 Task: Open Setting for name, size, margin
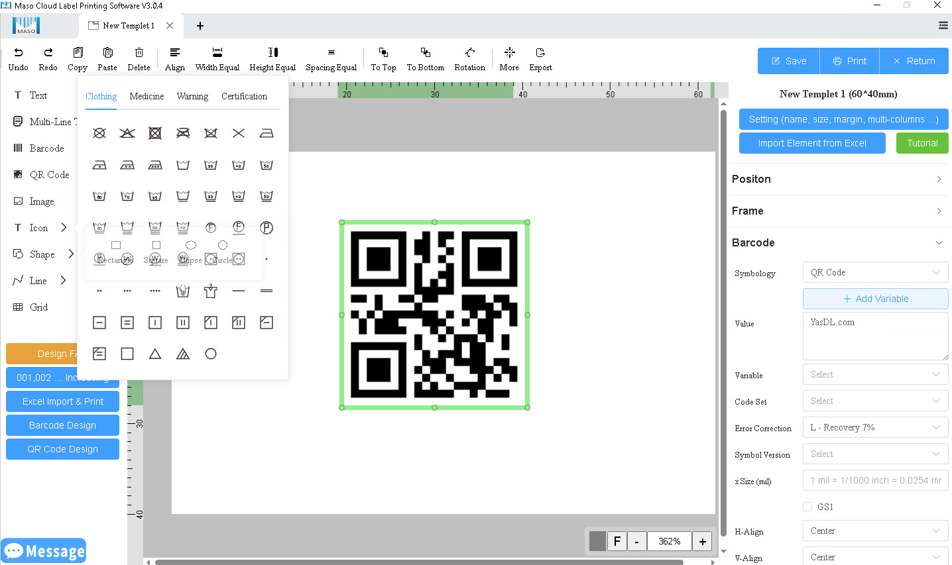844,119
